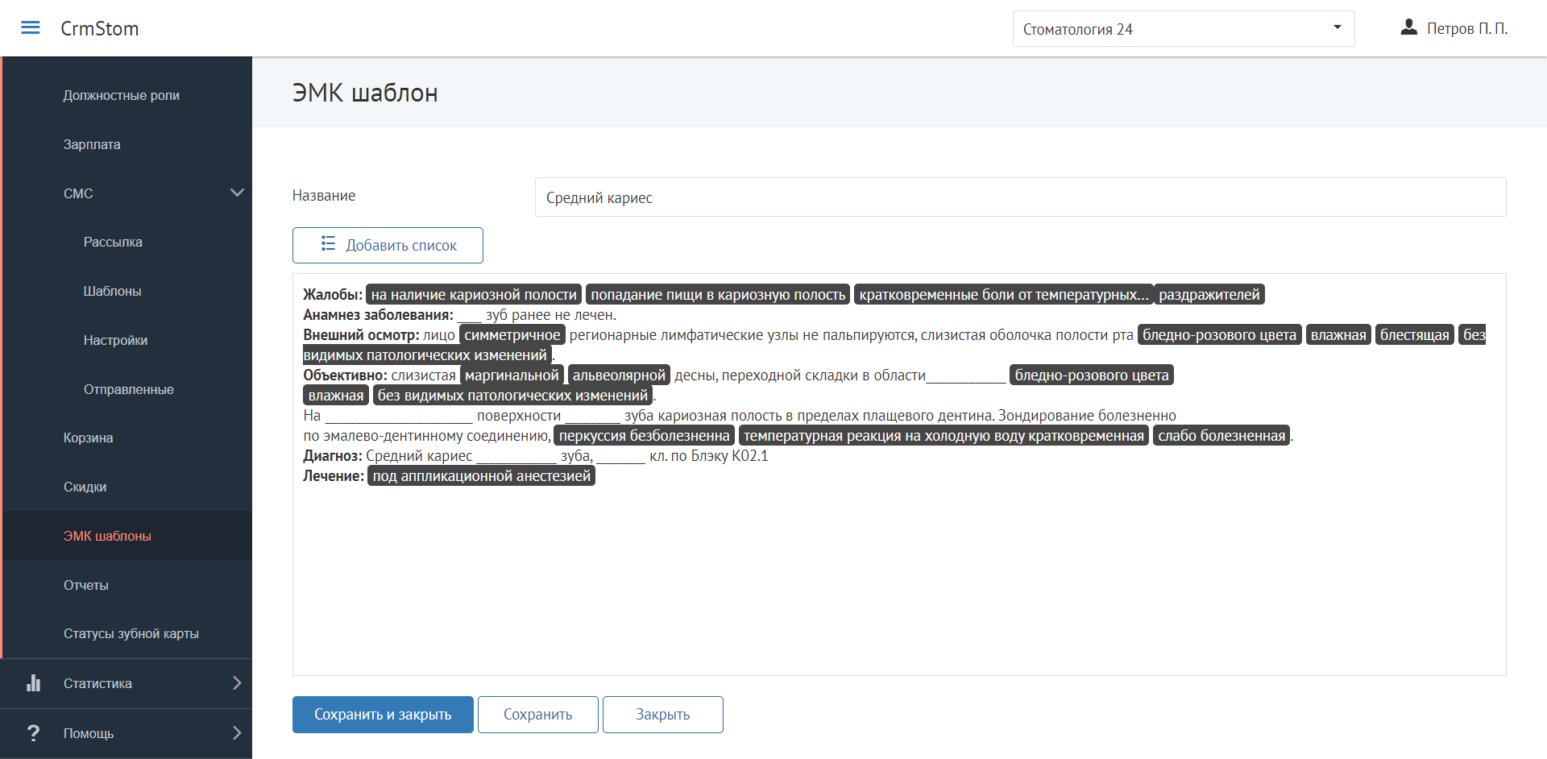Go to Рассылка submenu item

[113, 242]
